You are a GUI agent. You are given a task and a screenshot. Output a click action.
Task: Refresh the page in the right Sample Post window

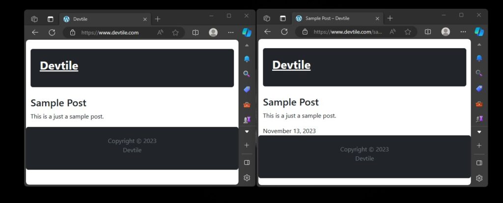coord(284,32)
